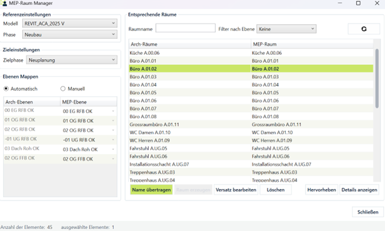
Task: Select Arch-Räume row Büro A.01.05
Action: click(190, 92)
